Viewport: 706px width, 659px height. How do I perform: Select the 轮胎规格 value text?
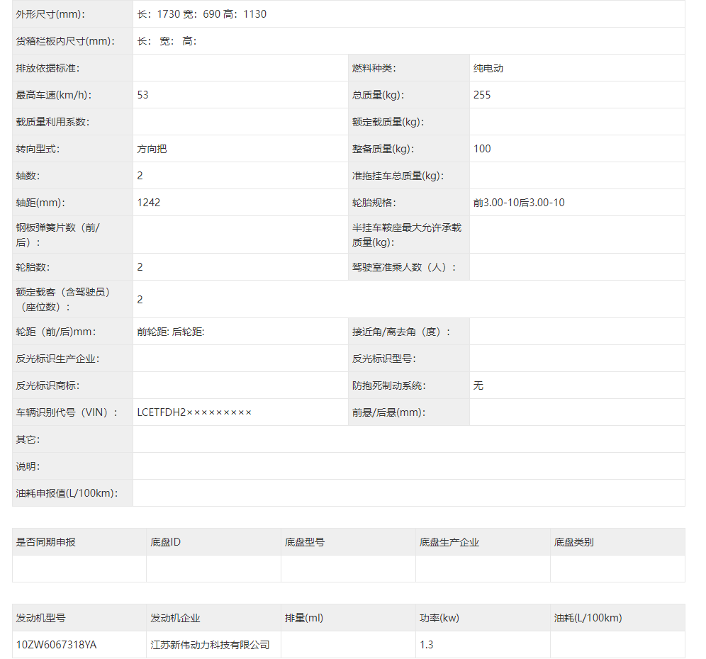(x=519, y=203)
